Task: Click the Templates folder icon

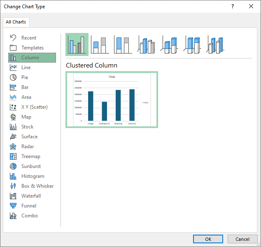Action: click(x=13, y=48)
